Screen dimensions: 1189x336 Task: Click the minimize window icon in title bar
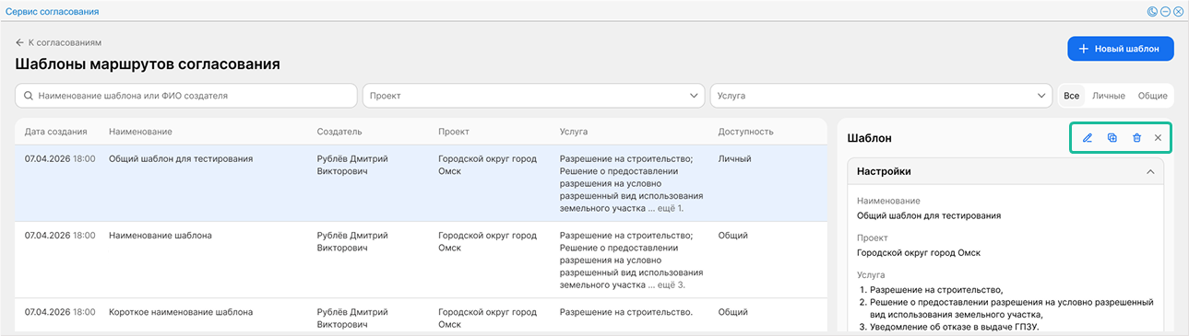pyautogui.click(x=1165, y=12)
